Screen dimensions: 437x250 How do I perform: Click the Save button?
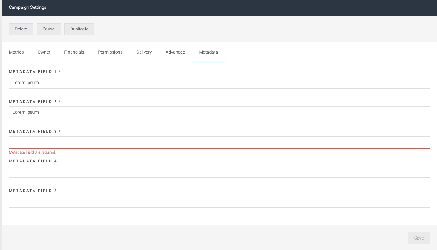[419, 238]
